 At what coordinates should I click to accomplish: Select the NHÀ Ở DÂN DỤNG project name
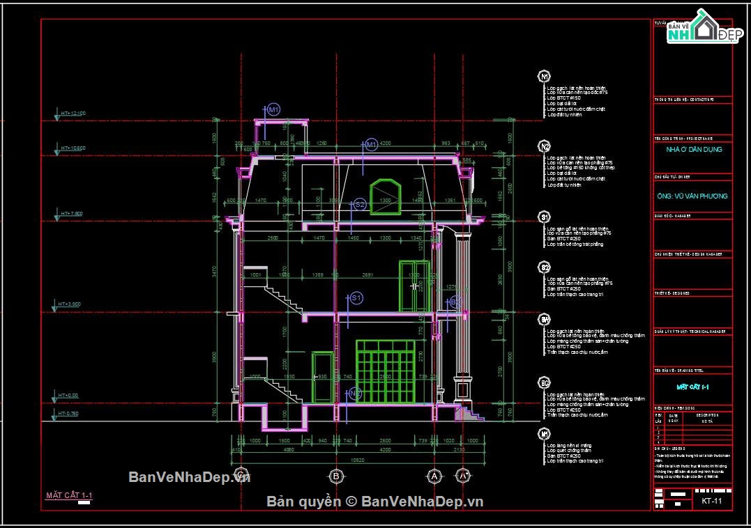click(694, 150)
